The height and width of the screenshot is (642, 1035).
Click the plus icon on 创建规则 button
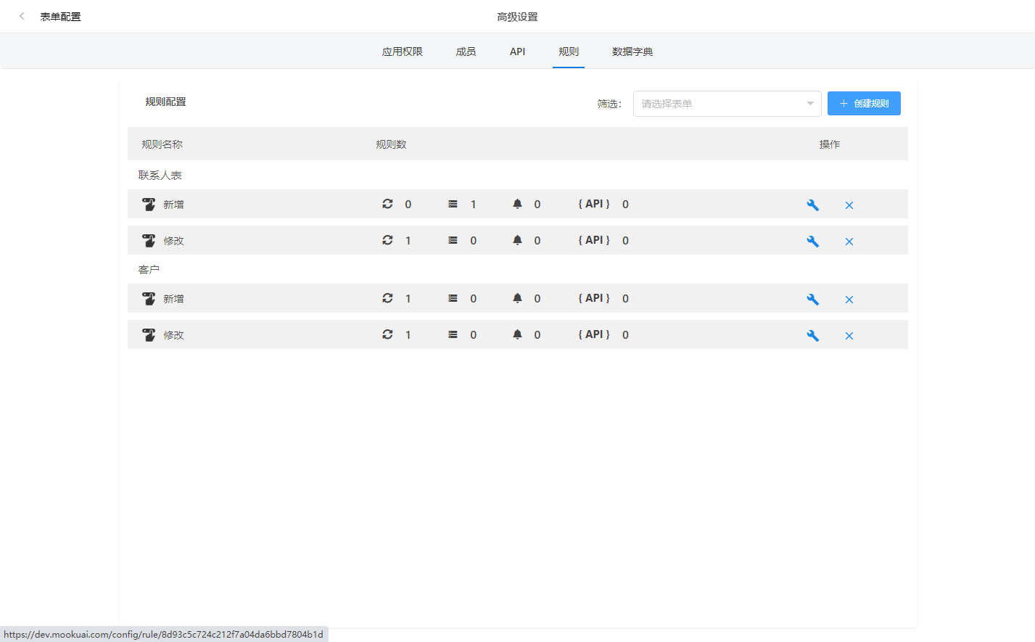coord(844,104)
